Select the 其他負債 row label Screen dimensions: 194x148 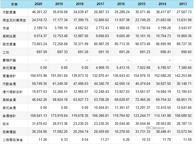click(9, 108)
